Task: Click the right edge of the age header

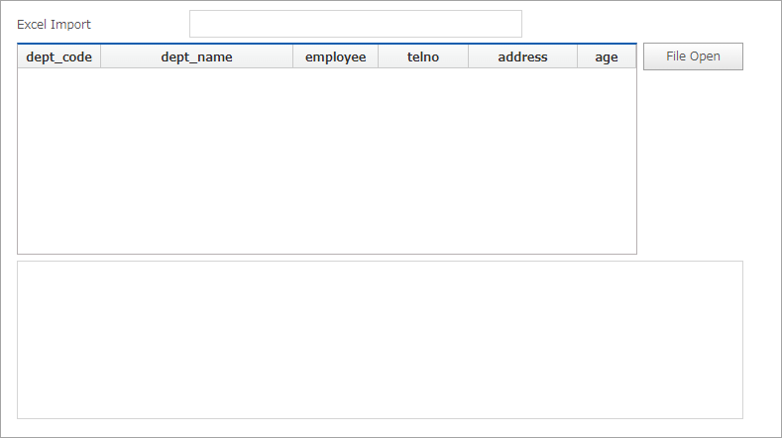Action: coord(634,57)
